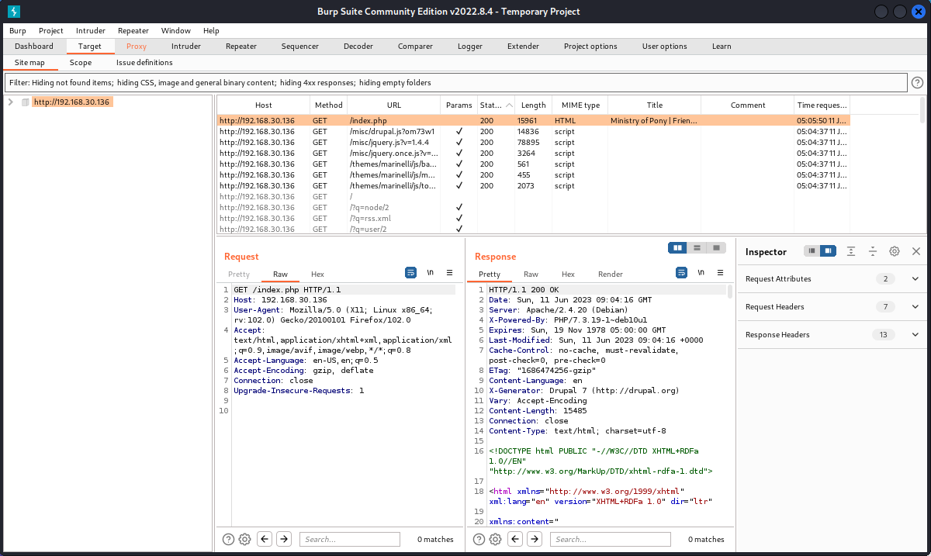Open the filter help question mark icon

[917, 82]
